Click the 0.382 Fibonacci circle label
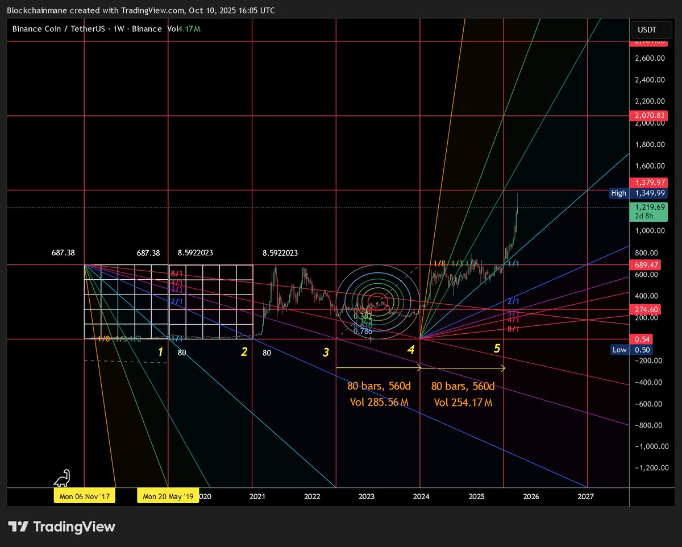 tap(363, 316)
